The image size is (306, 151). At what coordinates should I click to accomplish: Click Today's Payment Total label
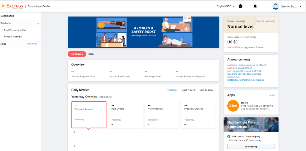83,77
